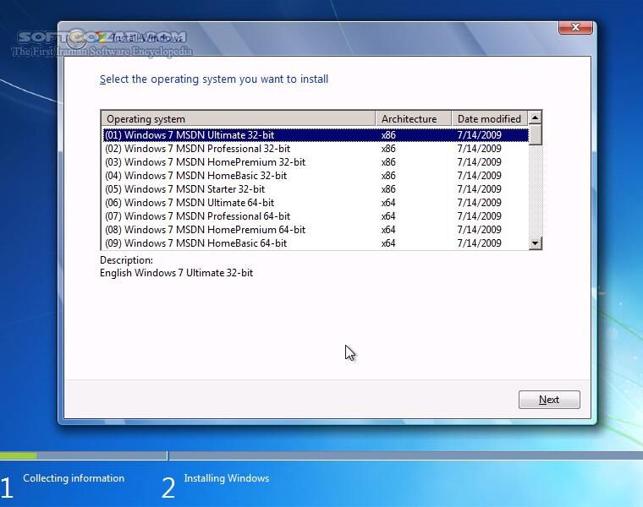Click the description text English Windows 7 Ultimate 32-bit
Screen dimensions: 643x507
(x=176, y=273)
